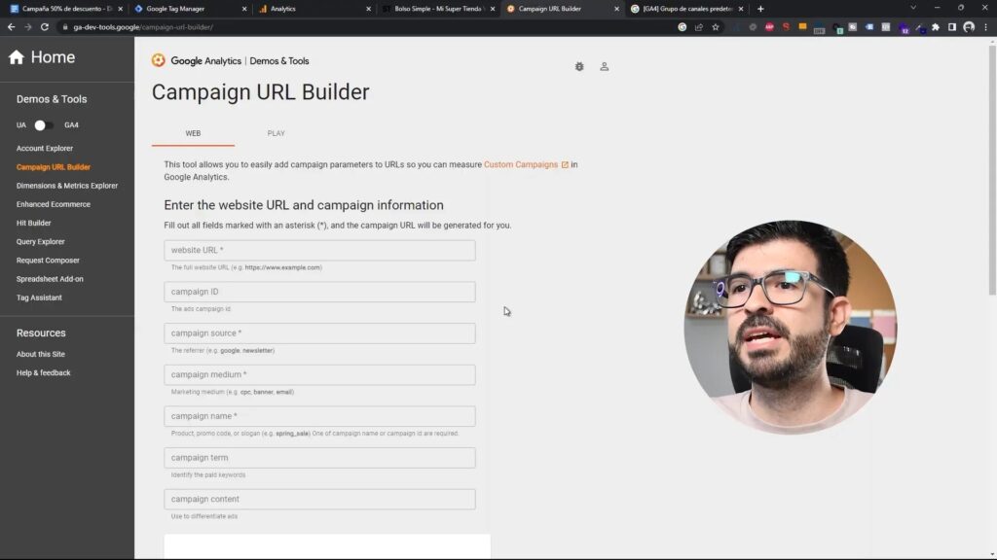Click the address bar URL
Image resolution: width=997 pixels, height=560 pixels.
click(143, 27)
